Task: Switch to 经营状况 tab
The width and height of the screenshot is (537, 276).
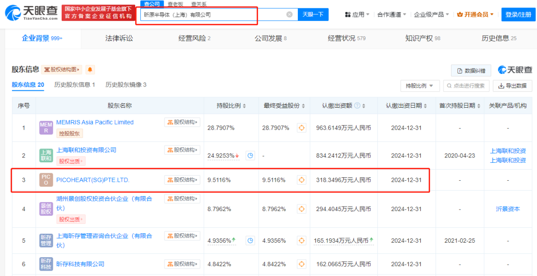Action: click(347, 38)
